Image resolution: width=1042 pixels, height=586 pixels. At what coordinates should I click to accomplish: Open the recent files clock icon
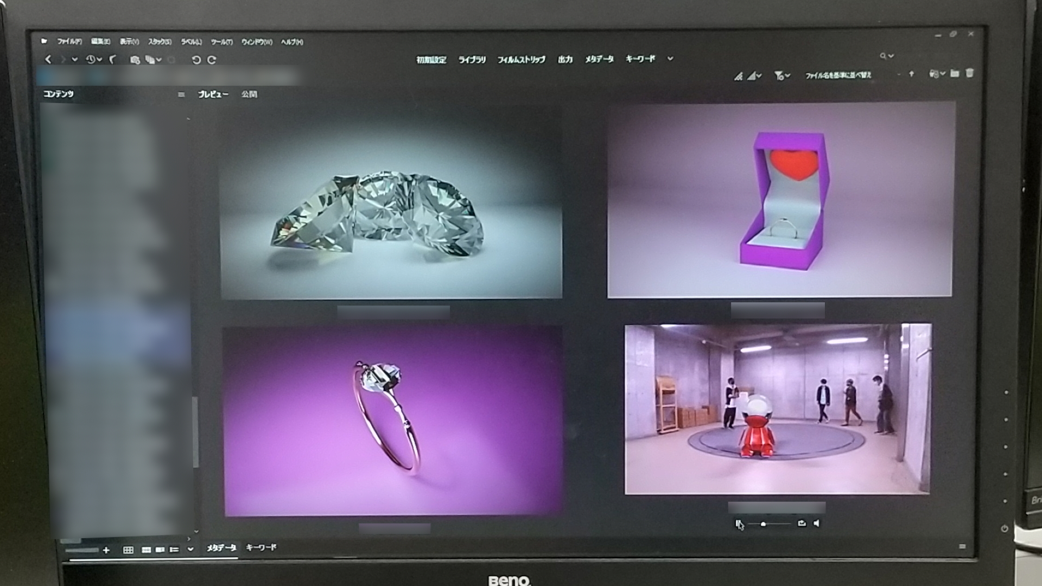[90, 60]
